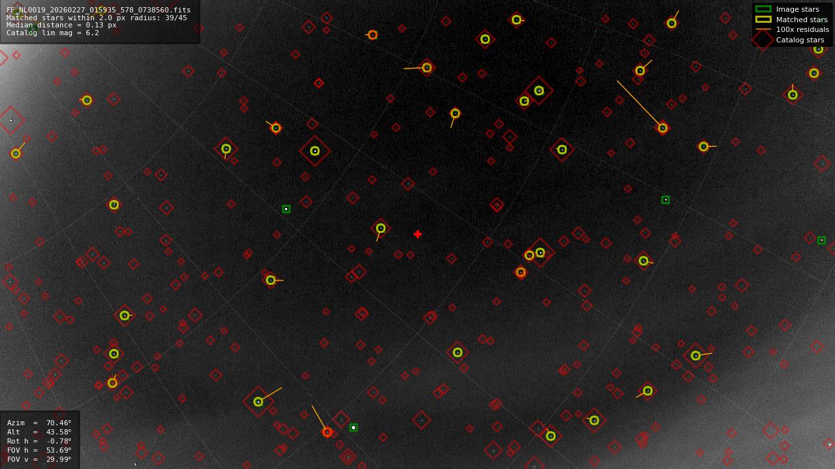Pick matched star closest to the red cross
Screen dimensions: 835x469
tap(381, 228)
